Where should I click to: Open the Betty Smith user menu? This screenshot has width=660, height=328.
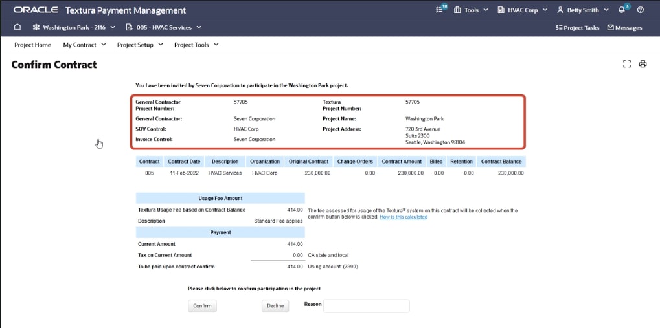(583, 10)
